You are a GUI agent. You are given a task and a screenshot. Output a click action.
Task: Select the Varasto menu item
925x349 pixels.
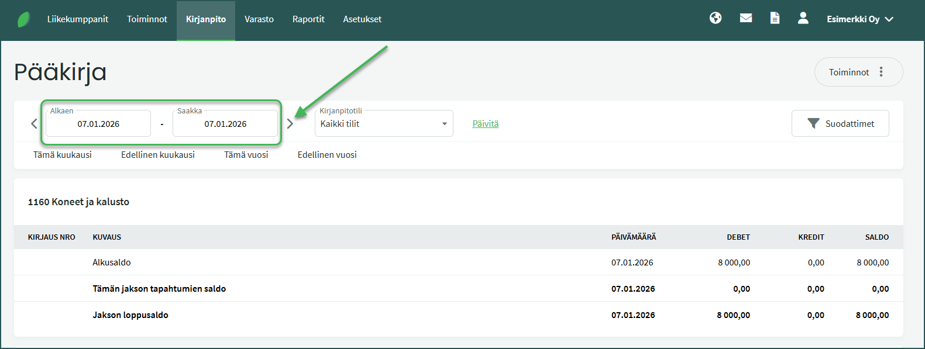coord(259,19)
